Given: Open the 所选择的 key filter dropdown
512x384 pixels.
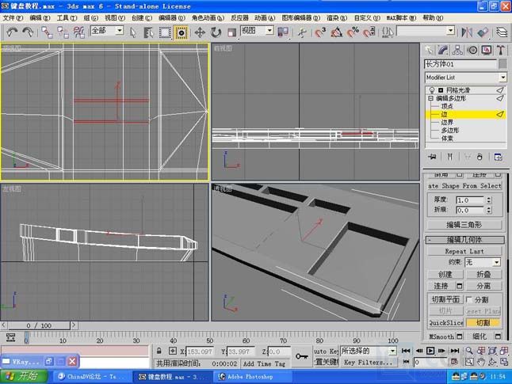Looking at the screenshot, I should (392, 351).
